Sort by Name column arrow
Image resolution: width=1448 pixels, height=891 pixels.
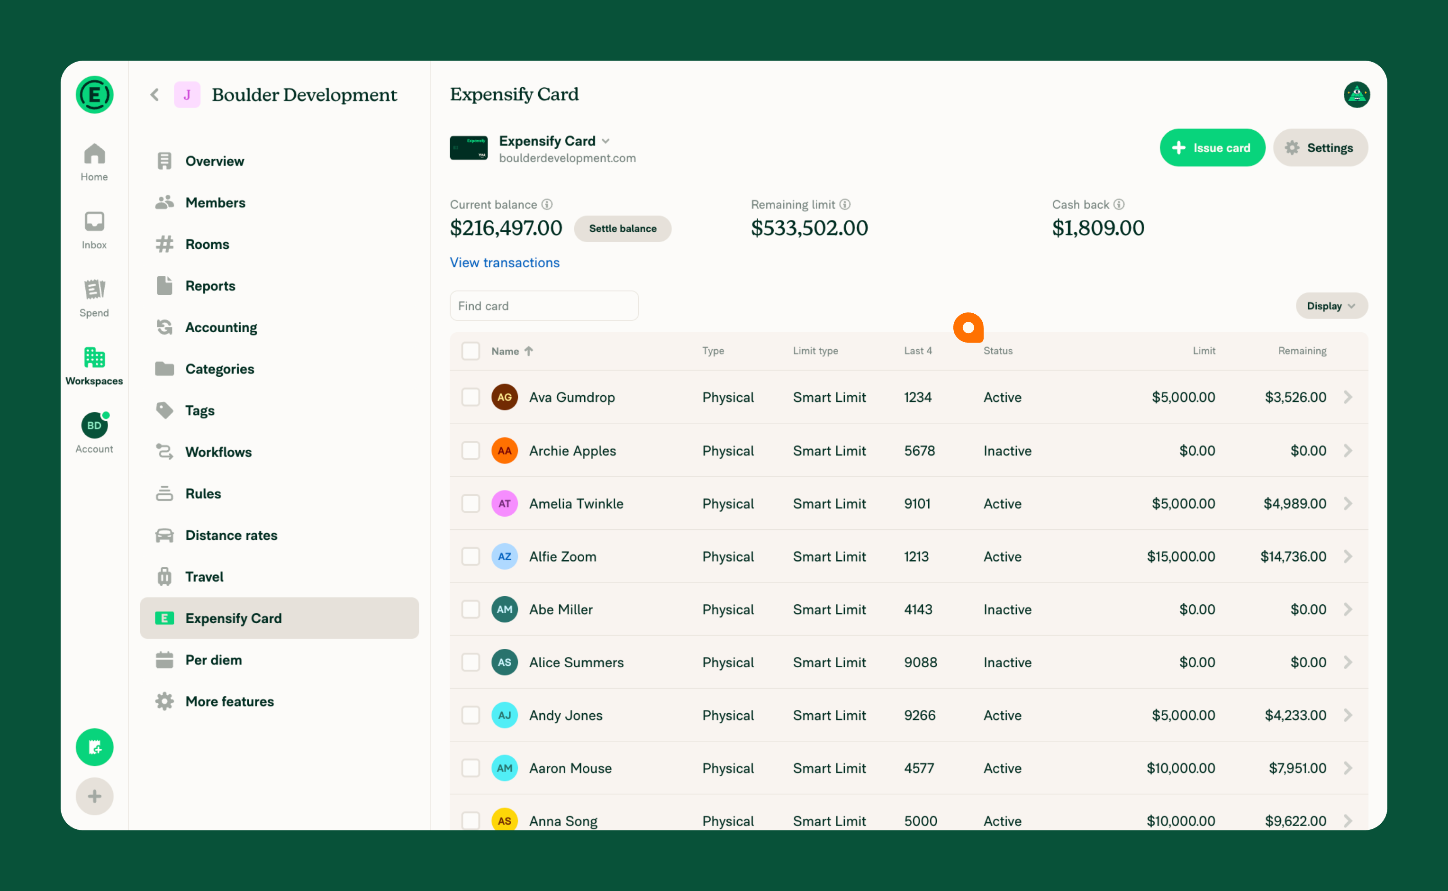[x=528, y=351]
